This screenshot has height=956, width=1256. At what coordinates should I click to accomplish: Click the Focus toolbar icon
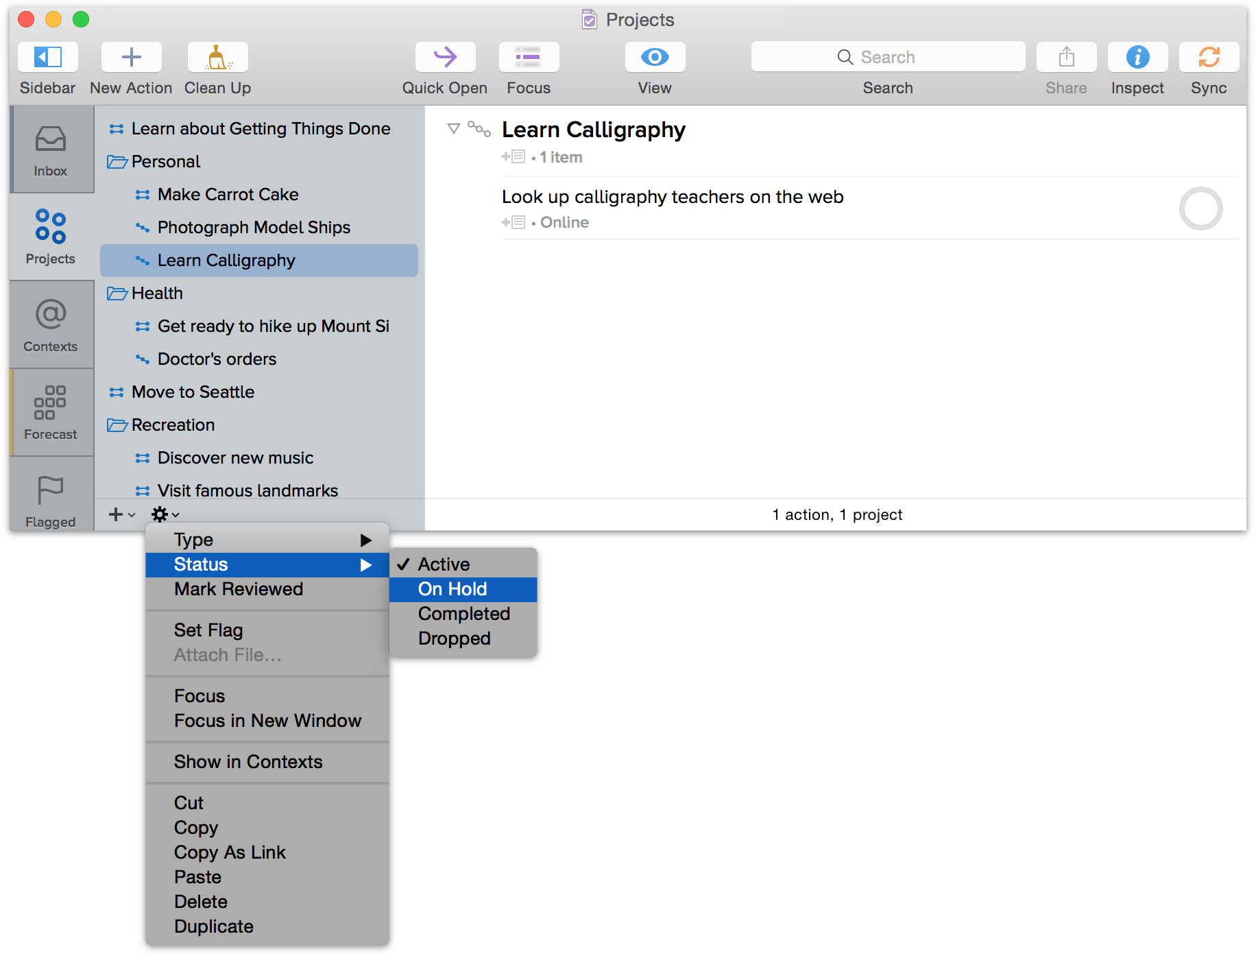(529, 57)
